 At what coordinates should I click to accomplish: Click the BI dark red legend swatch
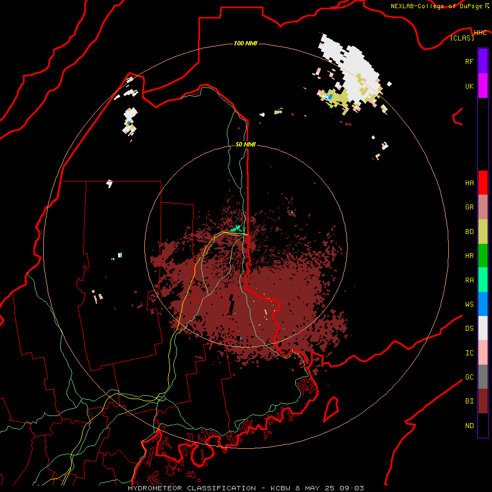(483, 401)
